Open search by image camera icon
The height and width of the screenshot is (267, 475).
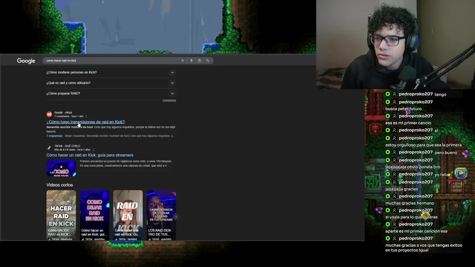point(199,60)
